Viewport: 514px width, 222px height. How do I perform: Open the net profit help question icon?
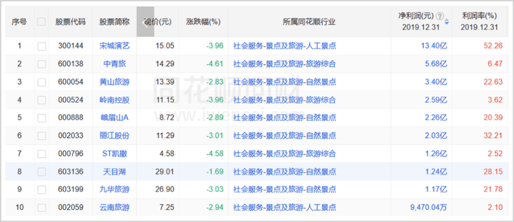pyautogui.click(x=440, y=16)
